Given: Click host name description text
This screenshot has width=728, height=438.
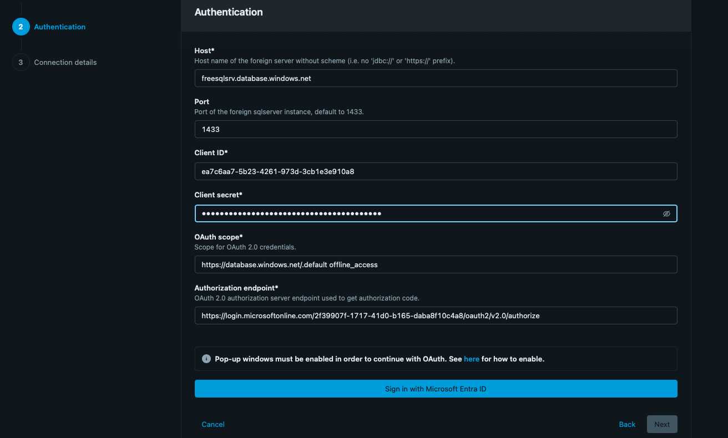Looking at the screenshot, I should [325, 60].
